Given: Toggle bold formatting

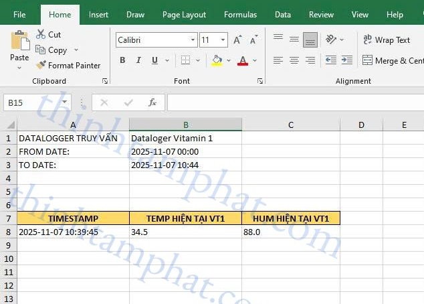Looking at the screenshot, I should tap(122, 60).
